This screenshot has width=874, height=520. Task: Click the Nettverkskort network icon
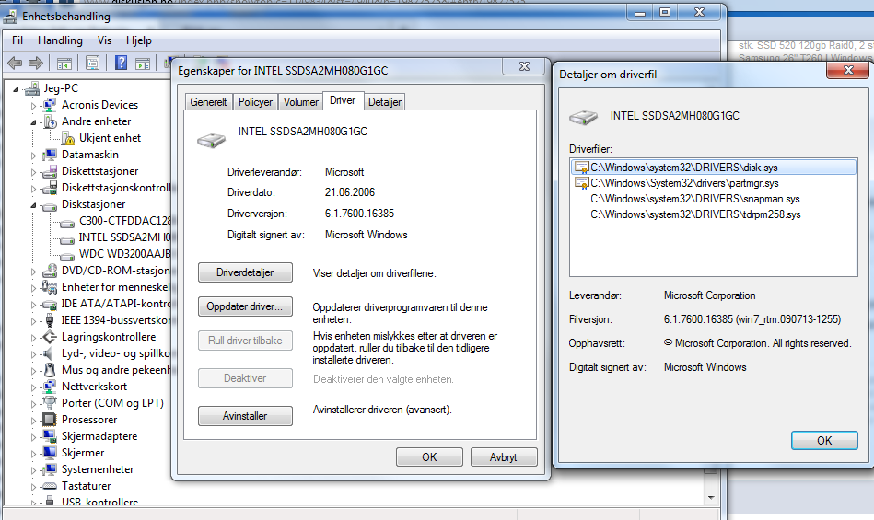tap(50, 387)
